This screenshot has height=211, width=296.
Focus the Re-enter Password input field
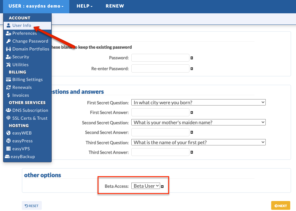(160, 68)
